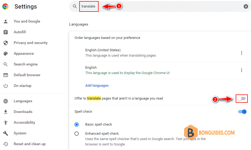Screen dimensions: 251x150
Task: Clear the settings search with X icon
Action: (246, 6)
